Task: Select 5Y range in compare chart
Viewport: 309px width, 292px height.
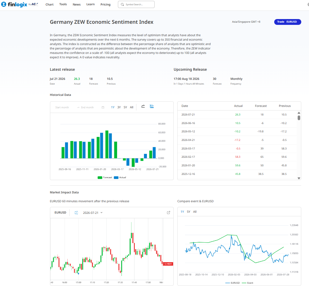Action: pyautogui.click(x=189, y=212)
